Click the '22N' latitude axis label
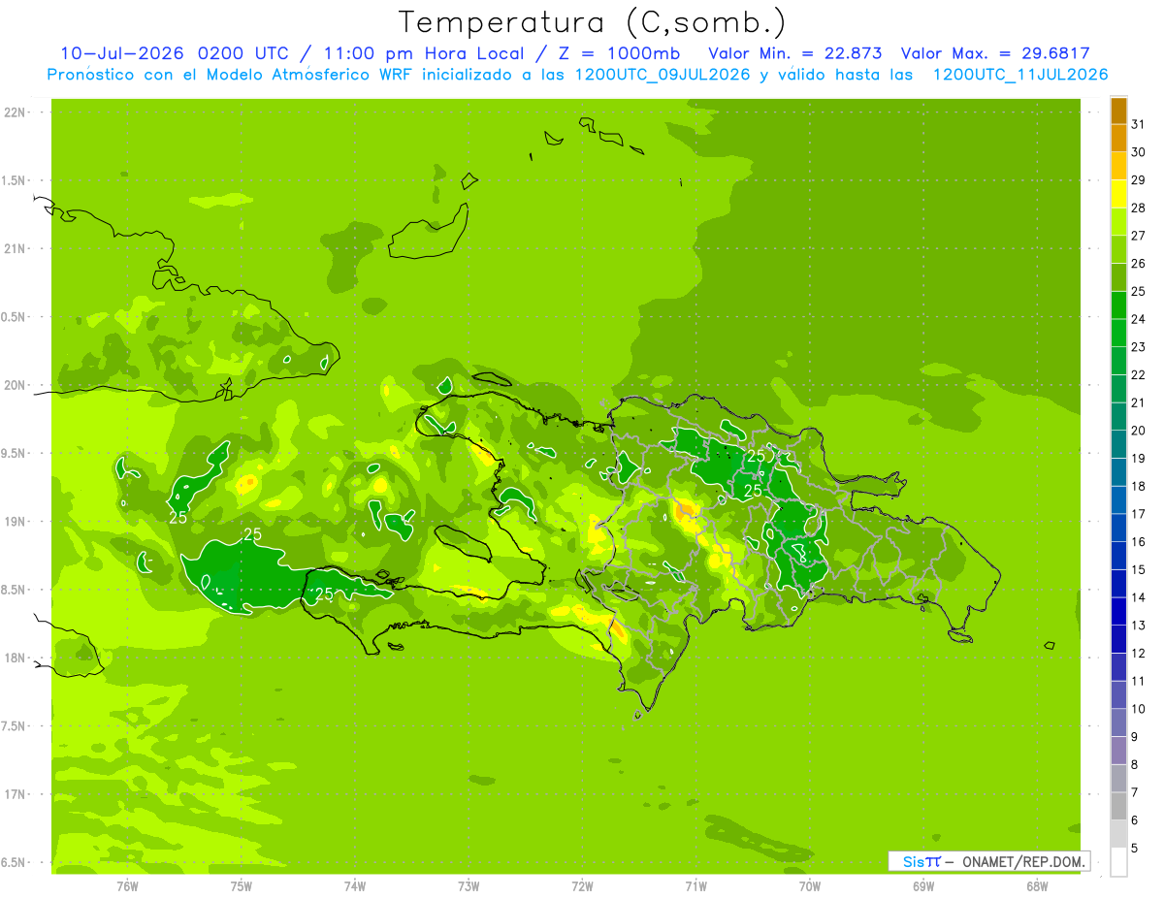This screenshot has width=1164, height=899. tap(15, 112)
